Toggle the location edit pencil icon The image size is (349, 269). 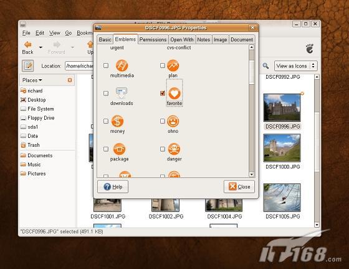click(x=28, y=66)
